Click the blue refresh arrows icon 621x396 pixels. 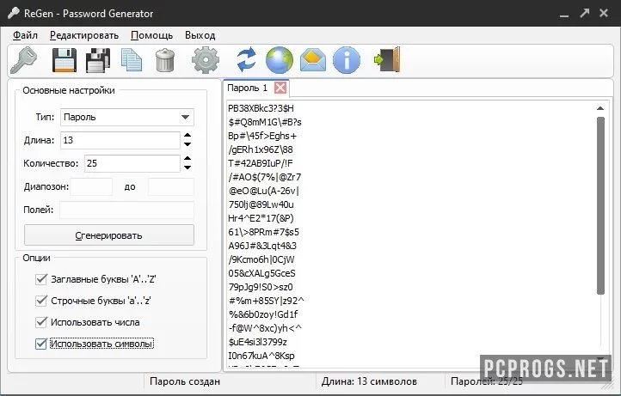point(246,60)
